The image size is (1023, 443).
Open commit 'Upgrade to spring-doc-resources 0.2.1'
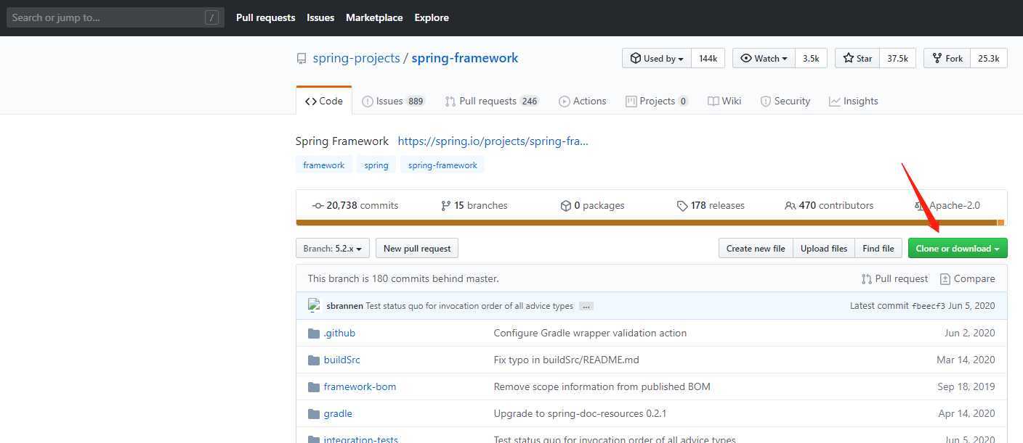tap(580, 414)
